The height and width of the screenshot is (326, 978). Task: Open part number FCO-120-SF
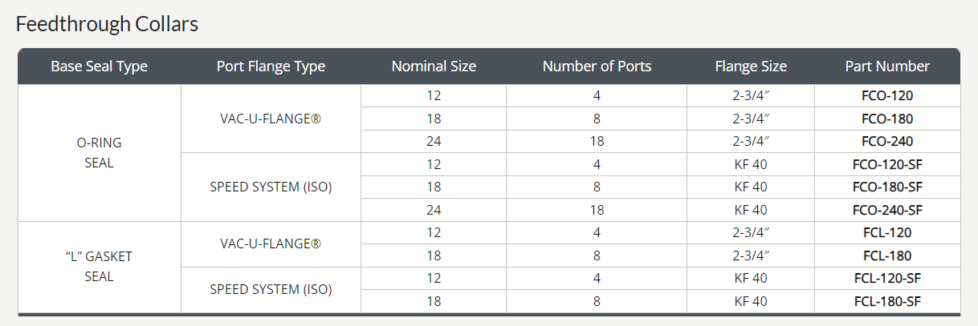pos(887,164)
